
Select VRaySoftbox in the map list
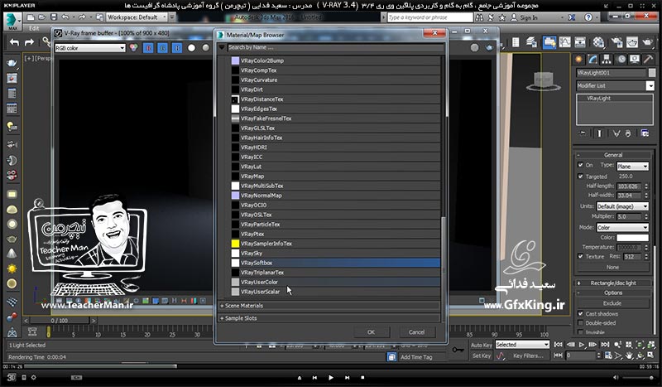click(x=335, y=263)
